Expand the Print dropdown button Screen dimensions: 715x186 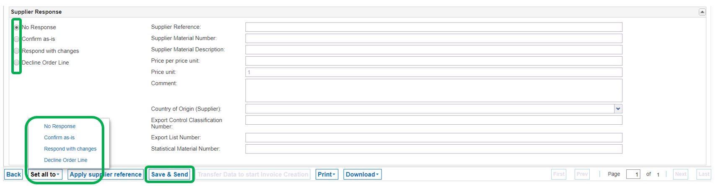pyautogui.click(x=327, y=174)
